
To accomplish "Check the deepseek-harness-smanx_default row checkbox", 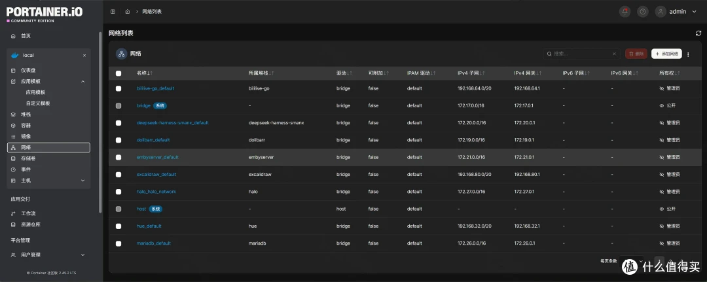I will coord(118,123).
